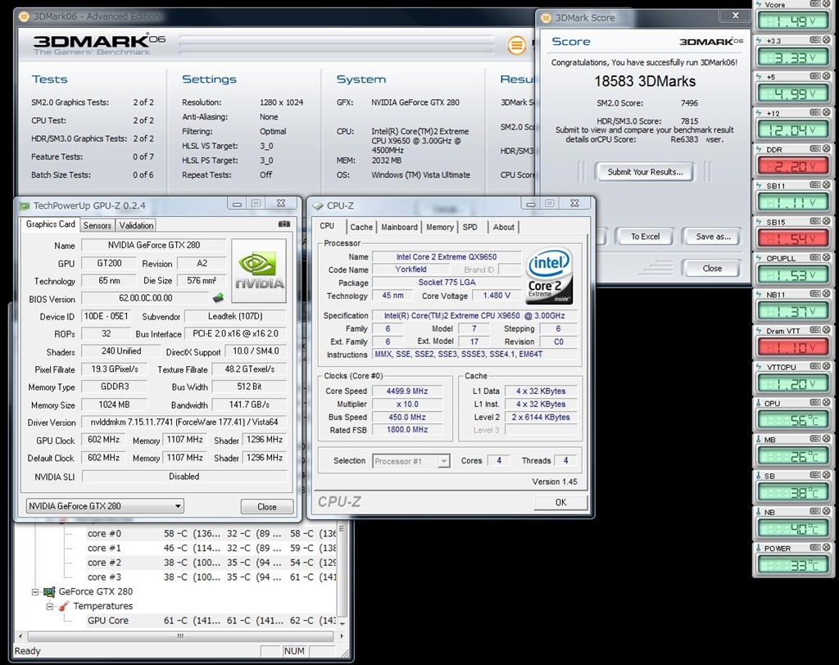Click the Driver Version field in GPU-Z
839x665 pixels.
[x=184, y=422]
